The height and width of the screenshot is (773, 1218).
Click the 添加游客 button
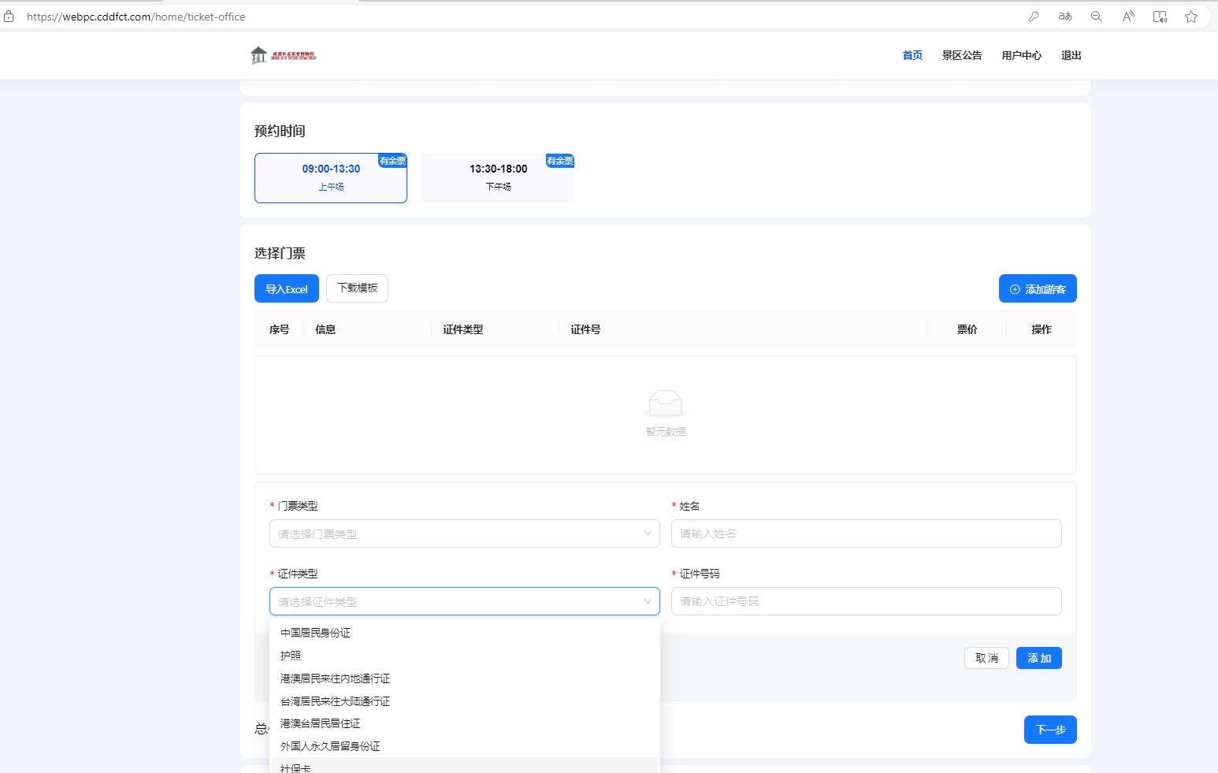click(x=1038, y=289)
